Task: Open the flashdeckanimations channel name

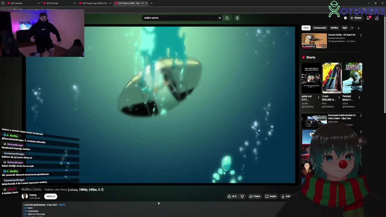Action: pos(336,38)
